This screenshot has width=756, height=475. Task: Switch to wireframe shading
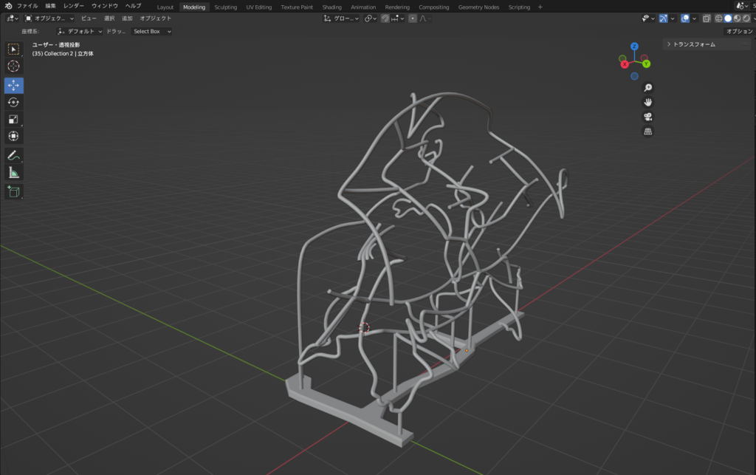click(x=719, y=18)
